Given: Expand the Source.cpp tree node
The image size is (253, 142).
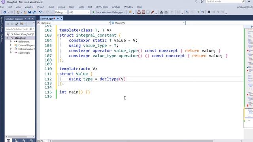Looking at the screenshot, I should pos(11,52).
